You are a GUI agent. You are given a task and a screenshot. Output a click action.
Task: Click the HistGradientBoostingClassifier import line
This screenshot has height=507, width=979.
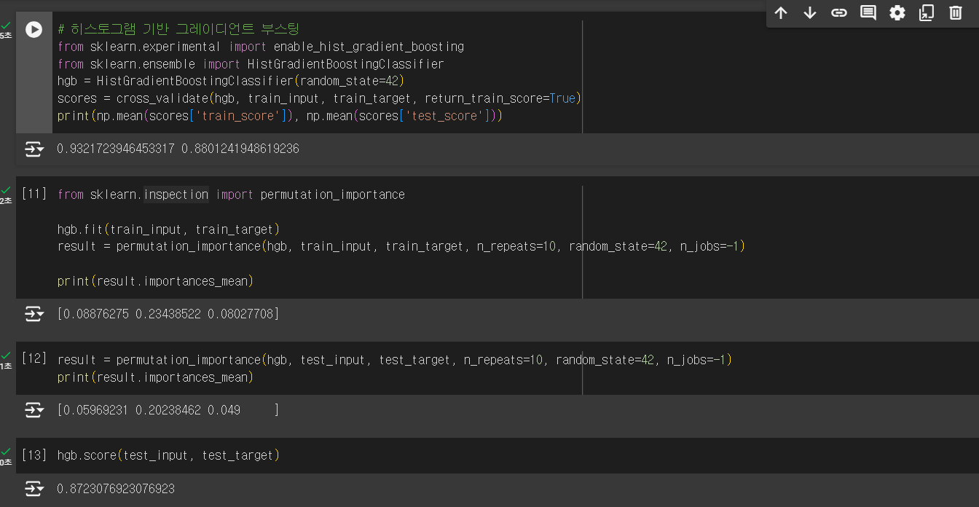251,64
